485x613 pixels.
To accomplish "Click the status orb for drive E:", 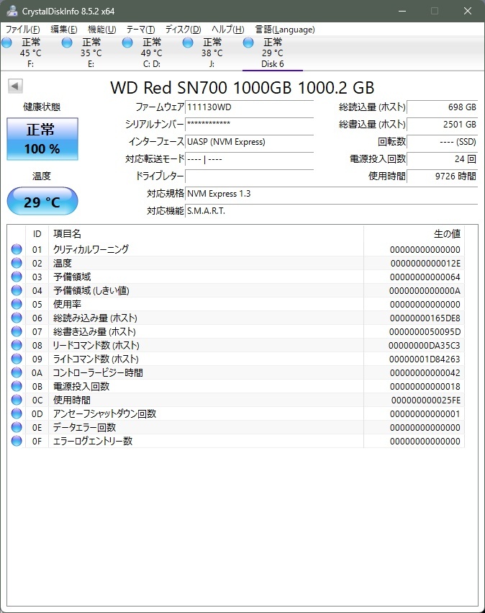I will pyautogui.click(x=67, y=42).
